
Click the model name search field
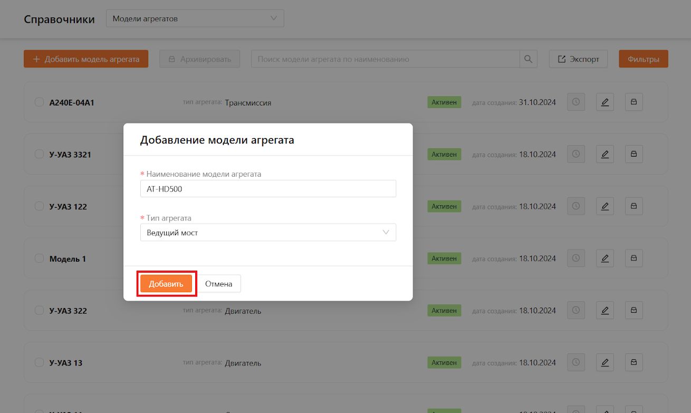tap(386, 59)
